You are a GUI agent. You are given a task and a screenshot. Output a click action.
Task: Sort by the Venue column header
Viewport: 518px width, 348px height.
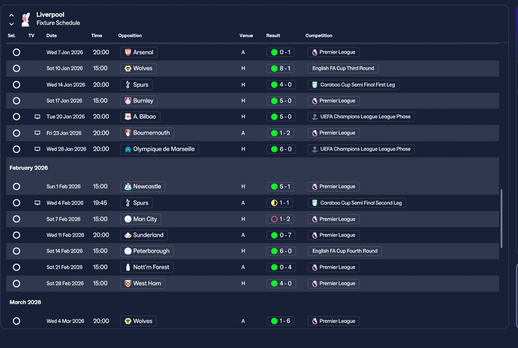tap(246, 36)
